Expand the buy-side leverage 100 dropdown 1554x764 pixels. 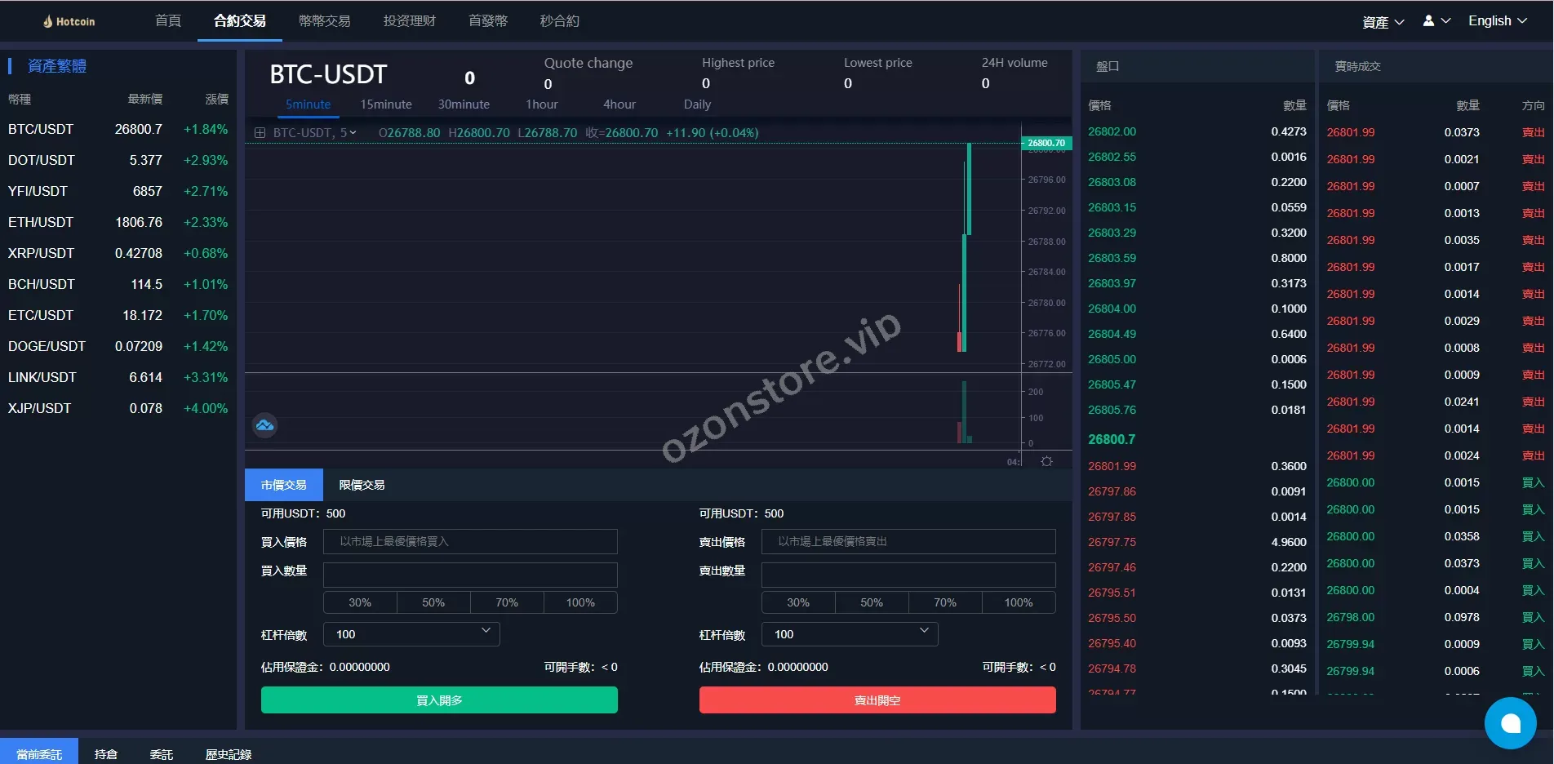tap(411, 634)
